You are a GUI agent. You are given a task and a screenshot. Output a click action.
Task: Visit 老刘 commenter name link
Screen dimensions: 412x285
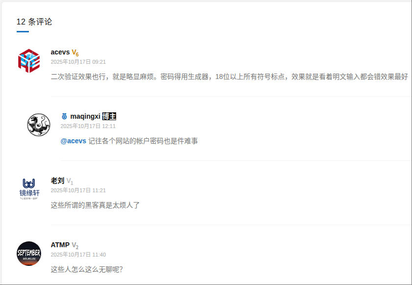click(57, 181)
